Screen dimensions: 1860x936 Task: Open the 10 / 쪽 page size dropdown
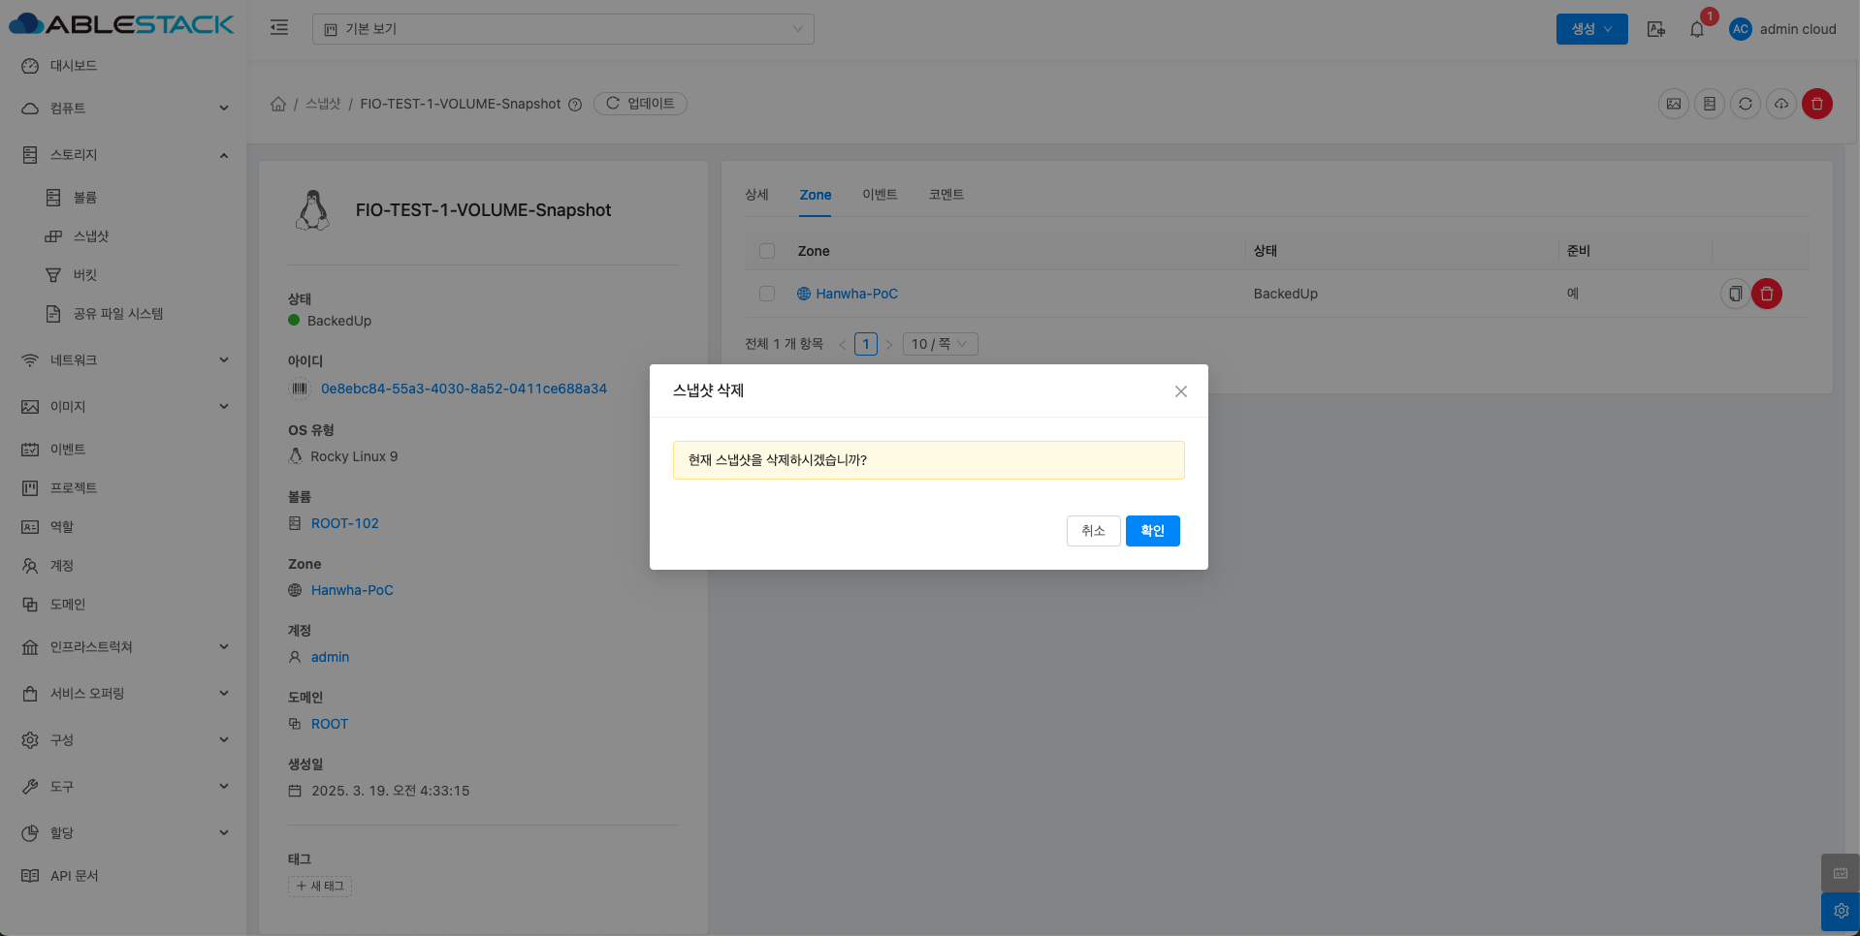tap(940, 344)
